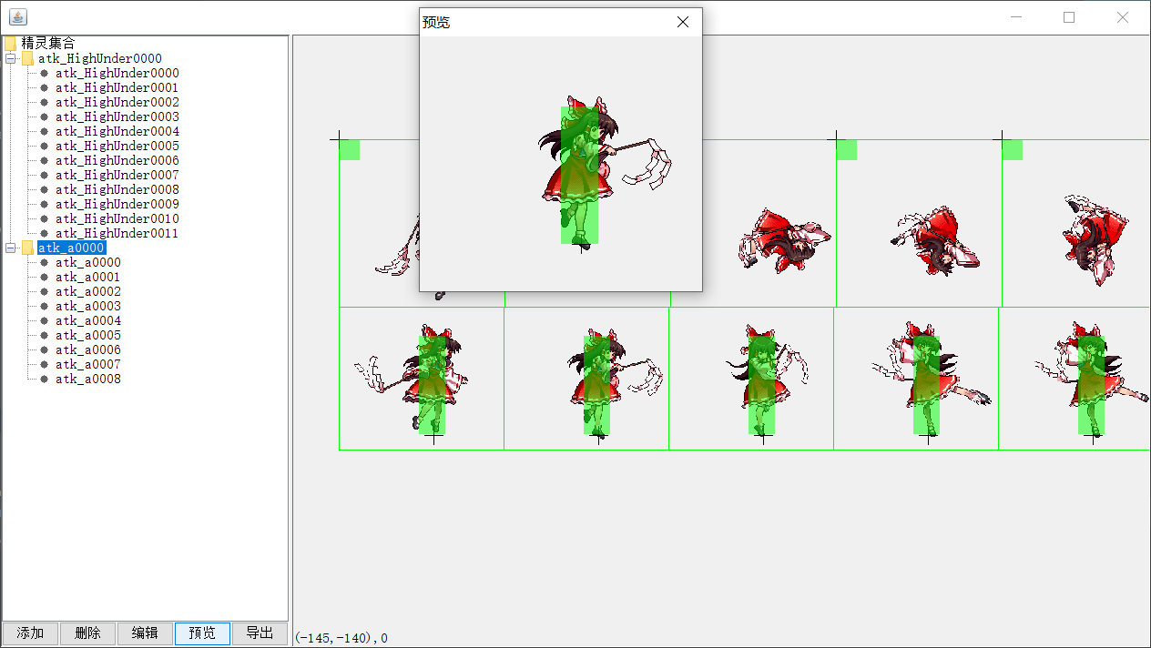Viewport: 1151px width, 648px height.
Task: Select the atk_a0000 leaf frame item
Action: point(87,262)
